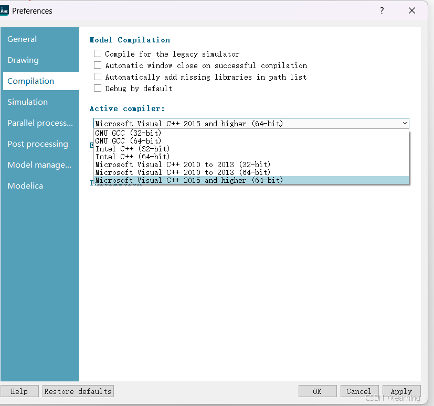Pick Microsoft Visual C++ 2010 to 2013 (32-bit)
434x406 pixels.
tap(251, 164)
